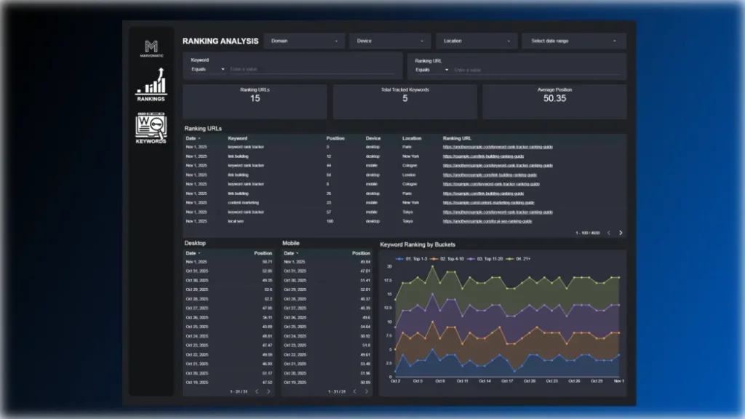The height and width of the screenshot is (419, 745).
Task: Click the previous-page arrow under Ranking URLs table
Action: tap(609, 233)
